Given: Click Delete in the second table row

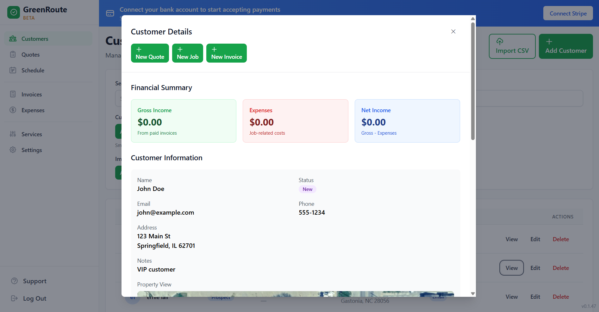Looking at the screenshot, I should click(561, 268).
